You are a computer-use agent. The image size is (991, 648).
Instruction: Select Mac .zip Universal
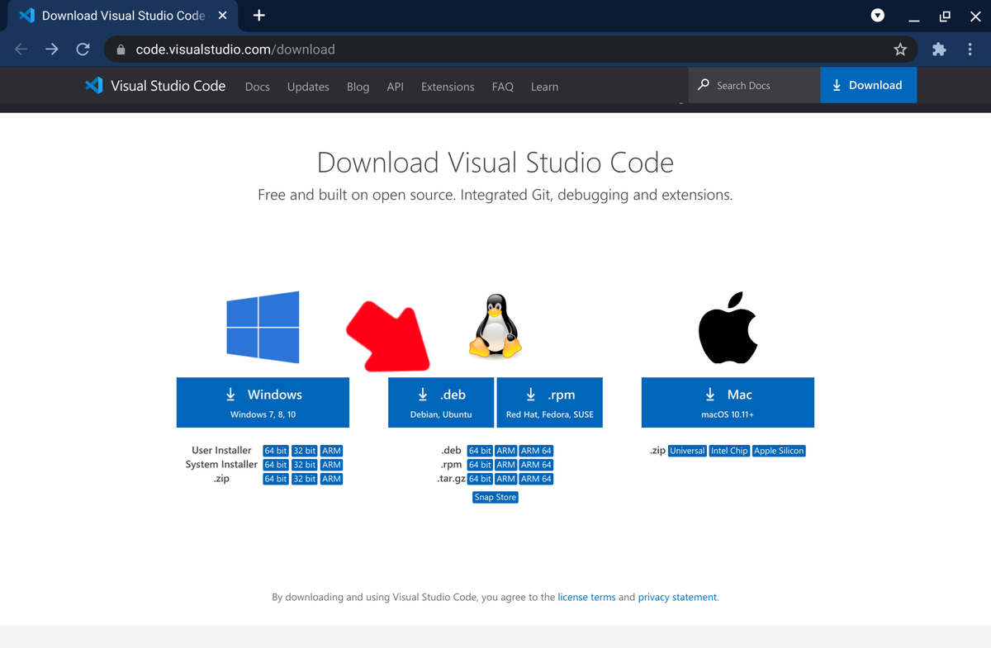(687, 451)
